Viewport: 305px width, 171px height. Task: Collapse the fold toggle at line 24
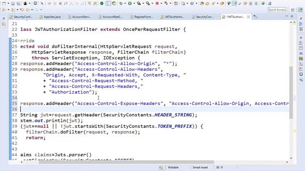(19, 41)
